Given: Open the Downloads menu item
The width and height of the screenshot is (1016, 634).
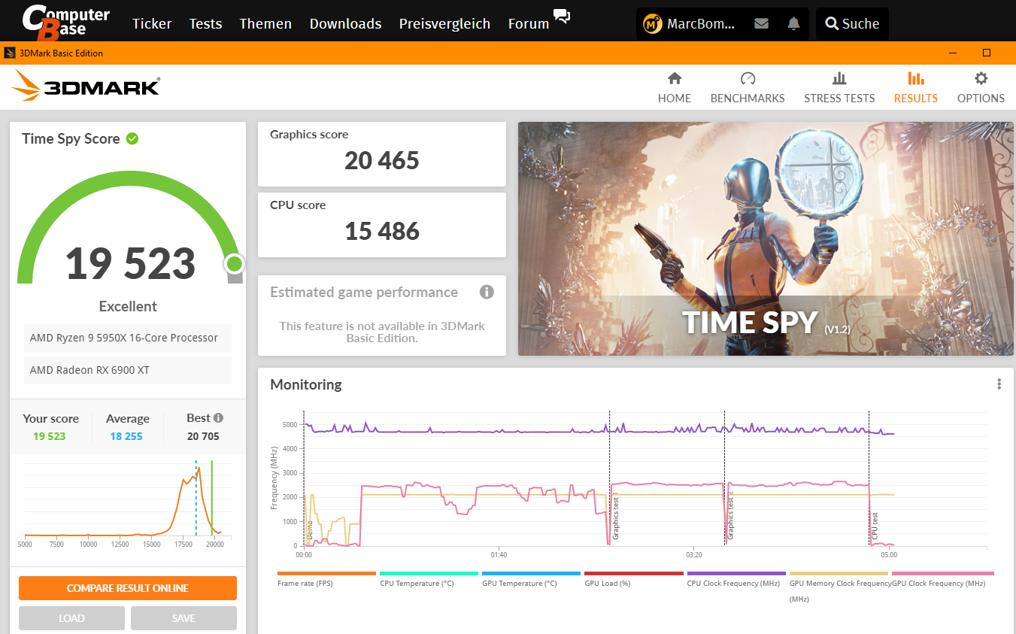Looking at the screenshot, I should click(x=345, y=24).
